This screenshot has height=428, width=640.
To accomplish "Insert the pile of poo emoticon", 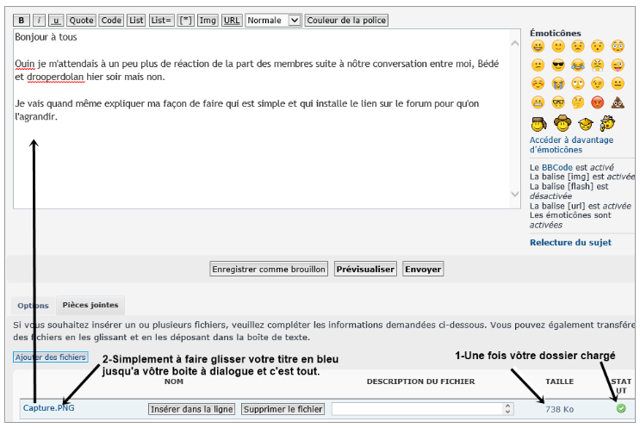I will point(618,102).
